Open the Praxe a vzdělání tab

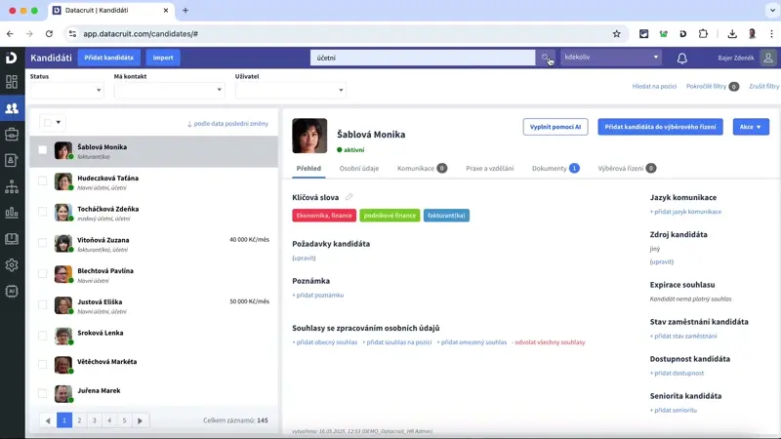489,169
